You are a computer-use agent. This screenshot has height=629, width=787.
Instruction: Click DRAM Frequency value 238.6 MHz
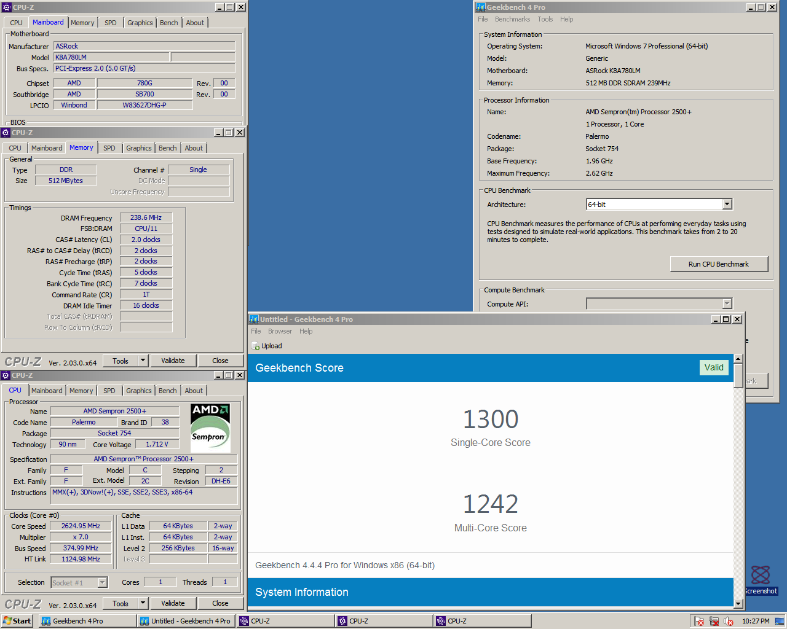tap(146, 217)
